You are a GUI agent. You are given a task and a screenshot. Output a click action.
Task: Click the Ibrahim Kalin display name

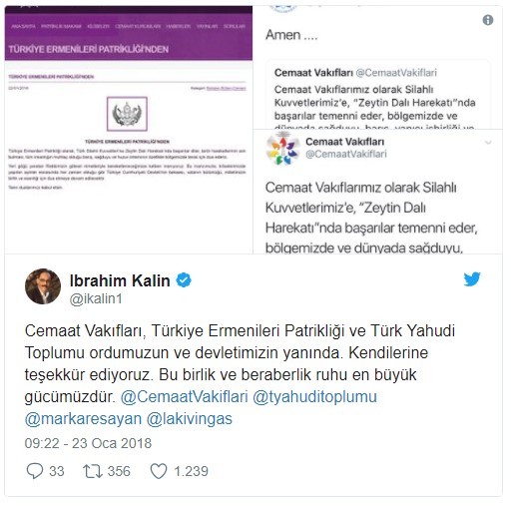point(120,280)
